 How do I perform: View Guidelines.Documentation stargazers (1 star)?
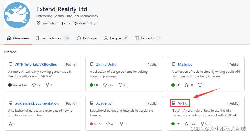point(12,124)
